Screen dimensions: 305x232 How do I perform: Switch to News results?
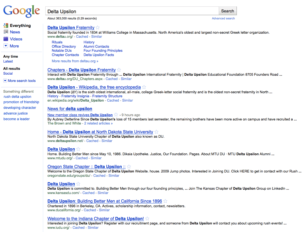(x=15, y=32)
